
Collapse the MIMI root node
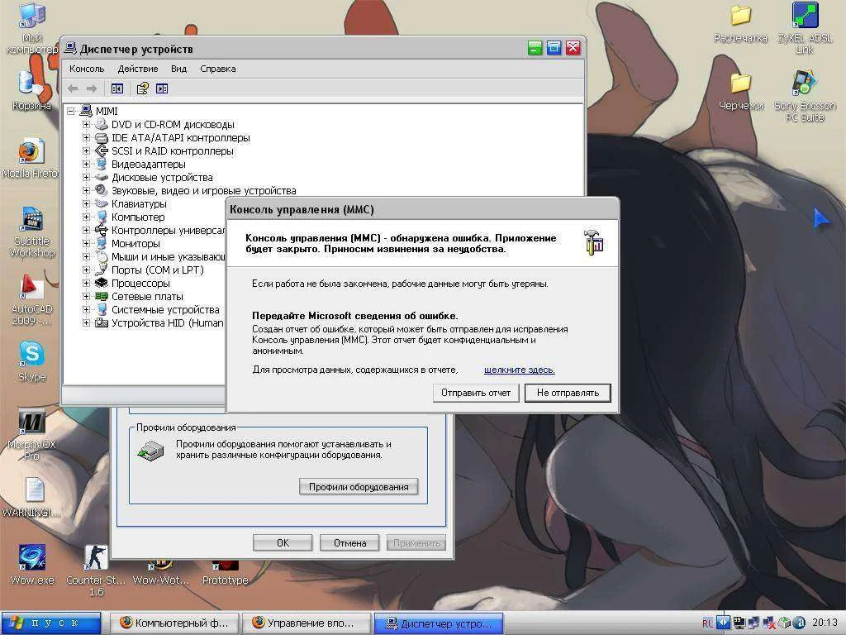coord(71,112)
